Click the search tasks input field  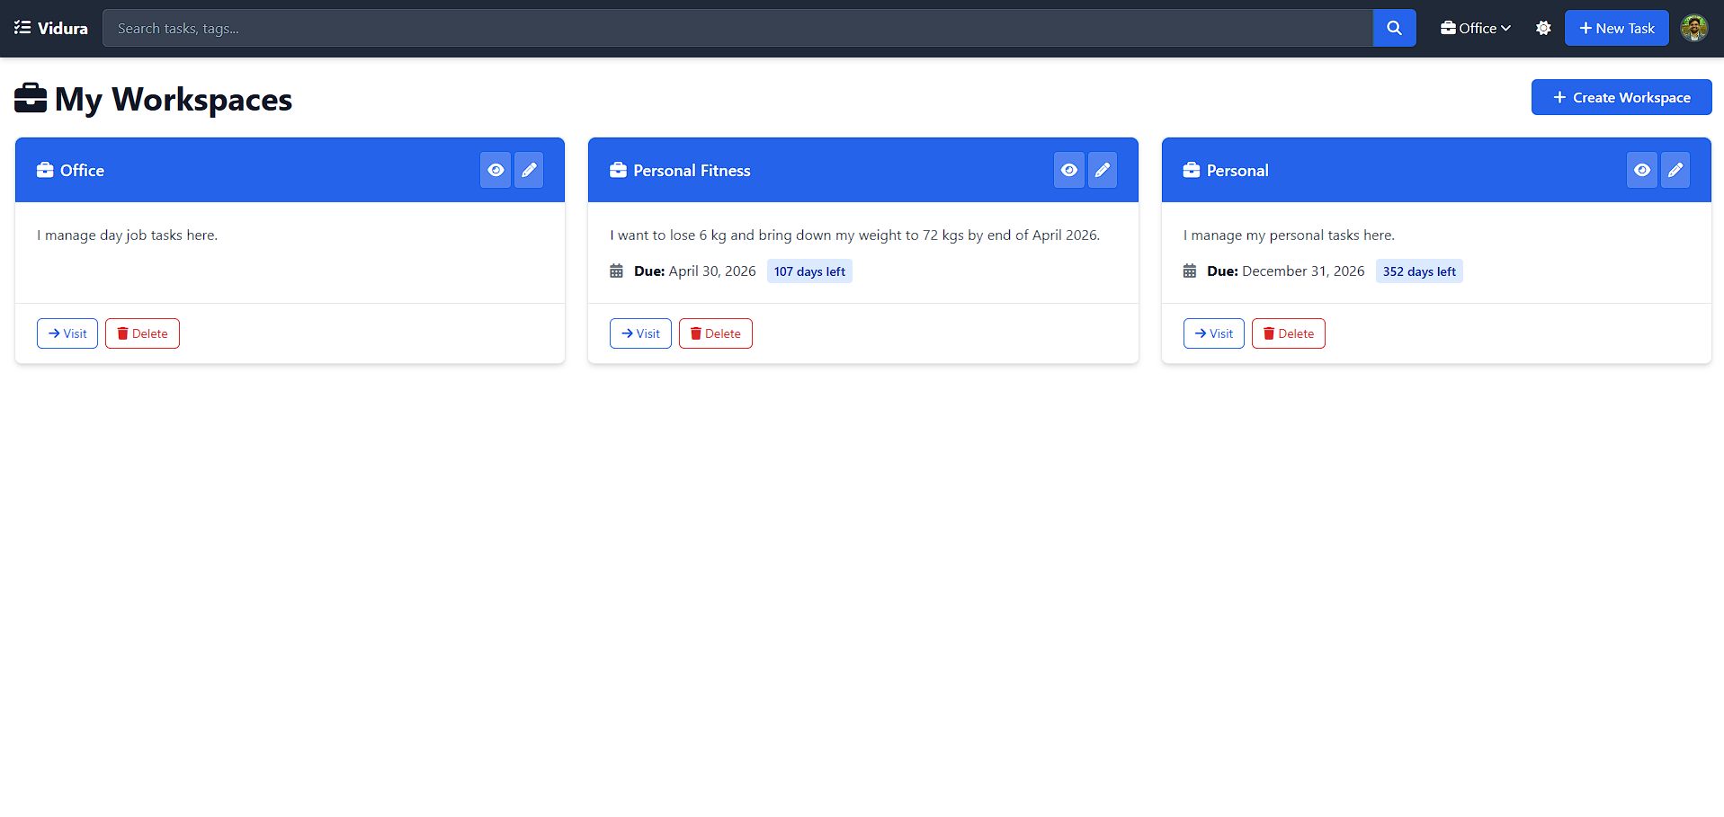[x=737, y=28]
